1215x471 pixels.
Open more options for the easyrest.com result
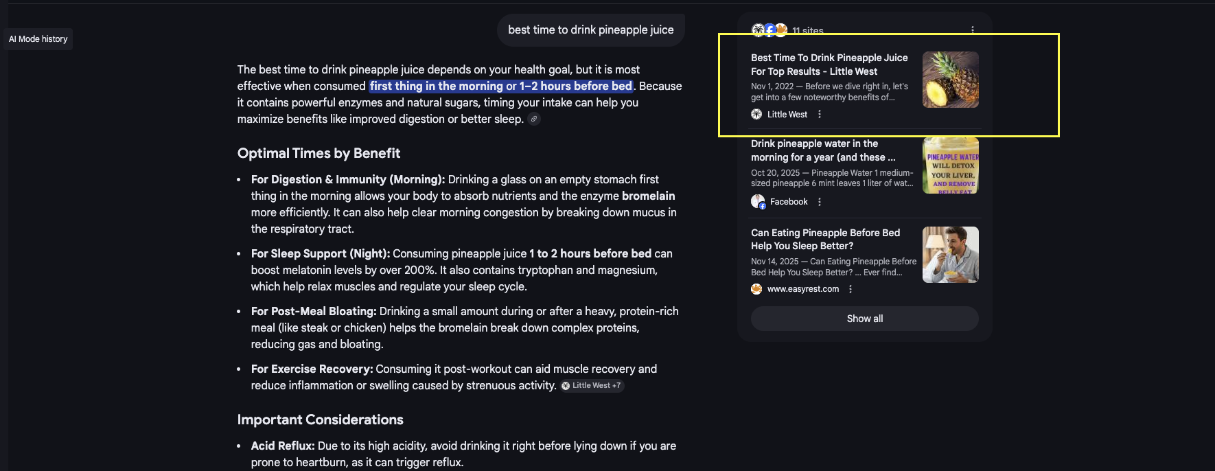click(x=850, y=289)
